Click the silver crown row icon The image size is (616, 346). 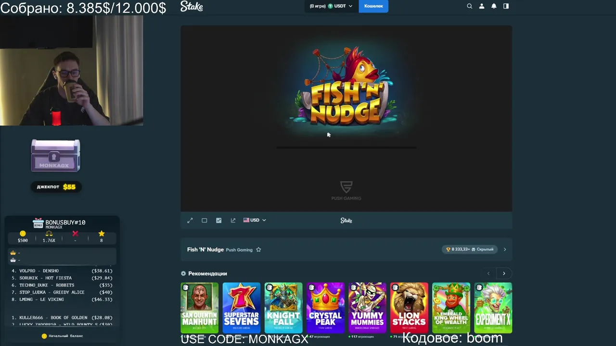(13, 260)
